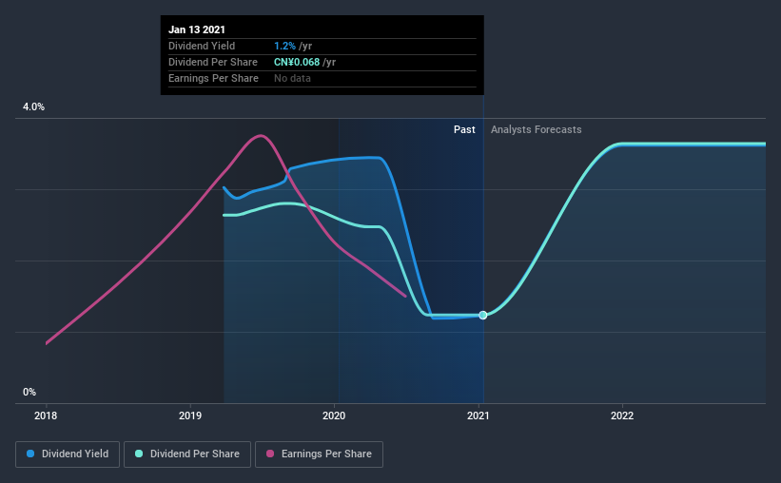Click the tooltip 'Dividend Yield' row label
This screenshot has width=781, height=483.
[x=202, y=46]
